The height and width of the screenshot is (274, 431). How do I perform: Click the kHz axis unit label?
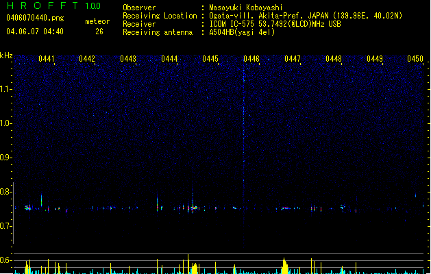click(6, 55)
